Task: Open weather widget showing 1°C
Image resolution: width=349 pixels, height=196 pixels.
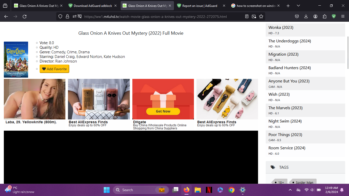Action: 19,190
